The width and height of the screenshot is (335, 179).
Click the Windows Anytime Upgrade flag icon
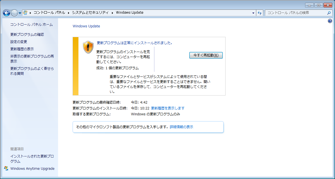(6, 169)
